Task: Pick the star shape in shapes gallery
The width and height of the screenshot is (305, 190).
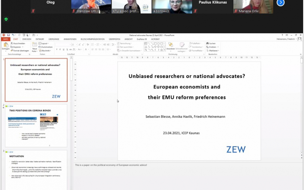Action: (x=161, y=50)
